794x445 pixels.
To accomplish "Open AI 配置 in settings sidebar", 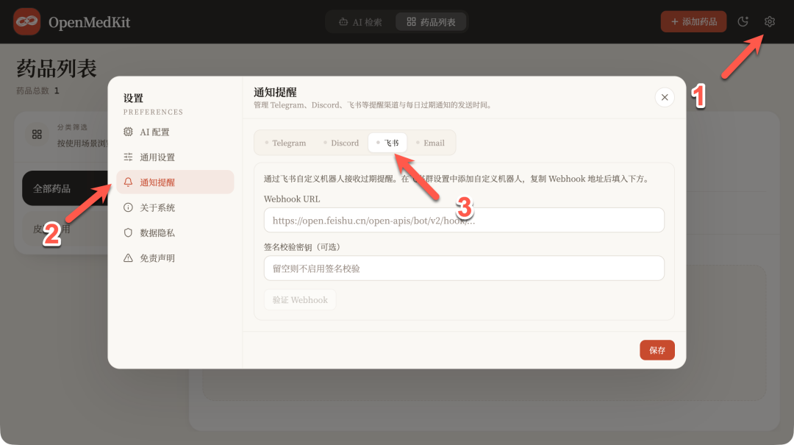I will click(175, 132).
